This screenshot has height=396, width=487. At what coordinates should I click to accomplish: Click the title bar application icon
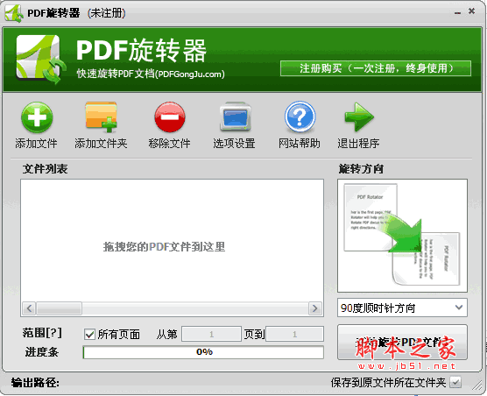tap(14, 13)
